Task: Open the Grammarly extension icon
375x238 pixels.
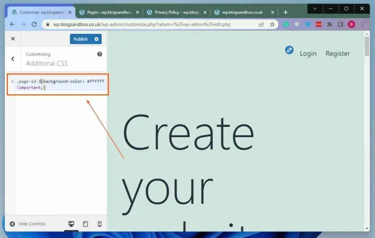Action: [286, 24]
